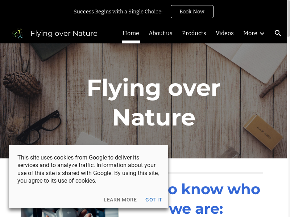
Task: Open LEARN MORE about cookies
Action: pyautogui.click(x=120, y=200)
